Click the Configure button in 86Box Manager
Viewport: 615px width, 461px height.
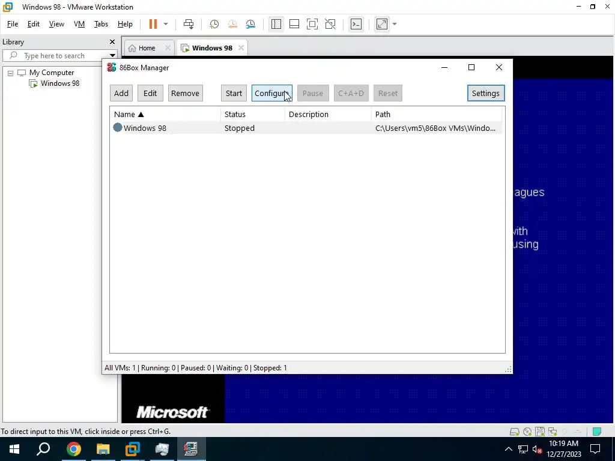(x=272, y=93)
